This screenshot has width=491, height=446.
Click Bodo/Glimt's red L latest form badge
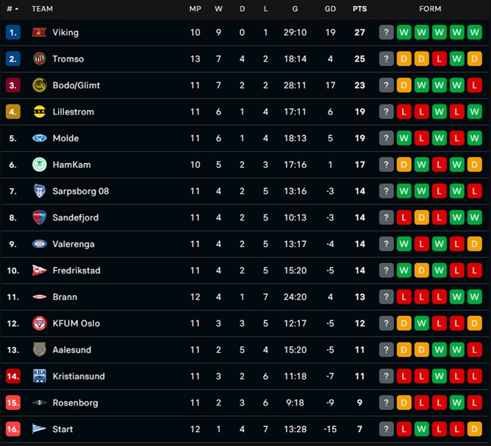point(474,85)
